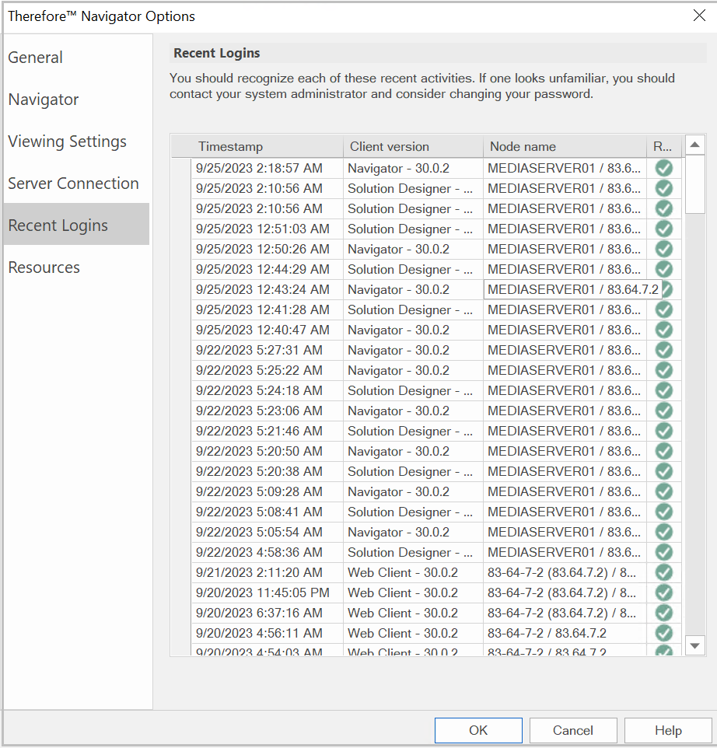The height and width of the screenshot is (748, 717).
Task: Click the green check for the 9/22/2023 5:24:18 AM login
Action: pos(664,390)
